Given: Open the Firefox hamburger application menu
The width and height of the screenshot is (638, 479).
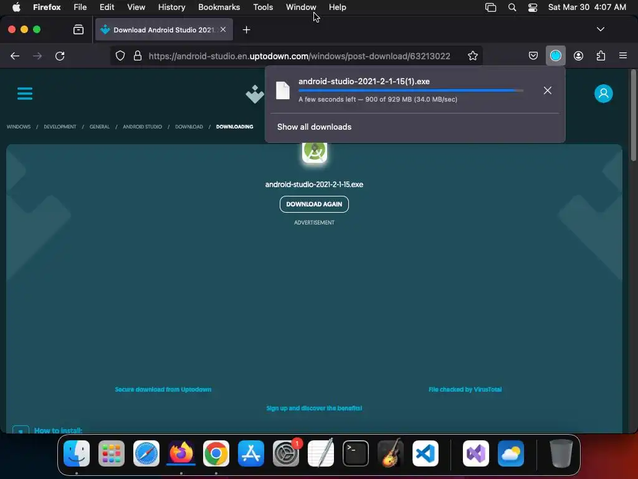Looking at the screenshot, I should [x=622, y=56].
